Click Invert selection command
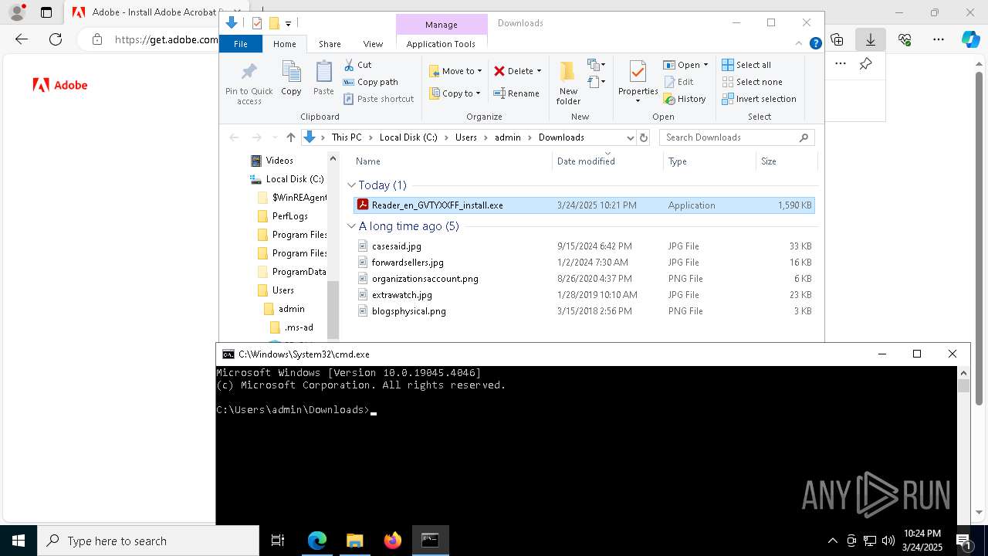Image resolution: width=988 pixels, height=556 pixels. (x=759, y=99)
